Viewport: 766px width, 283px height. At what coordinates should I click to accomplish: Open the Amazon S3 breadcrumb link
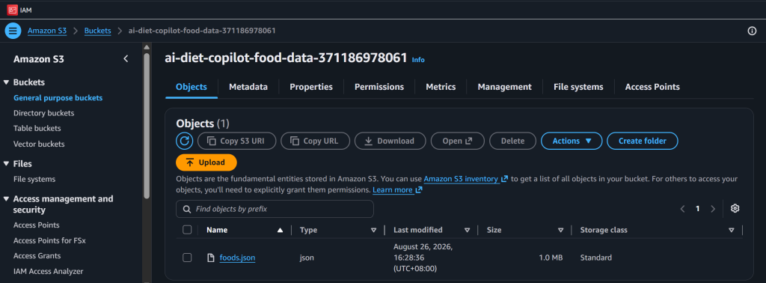[47, 31]
